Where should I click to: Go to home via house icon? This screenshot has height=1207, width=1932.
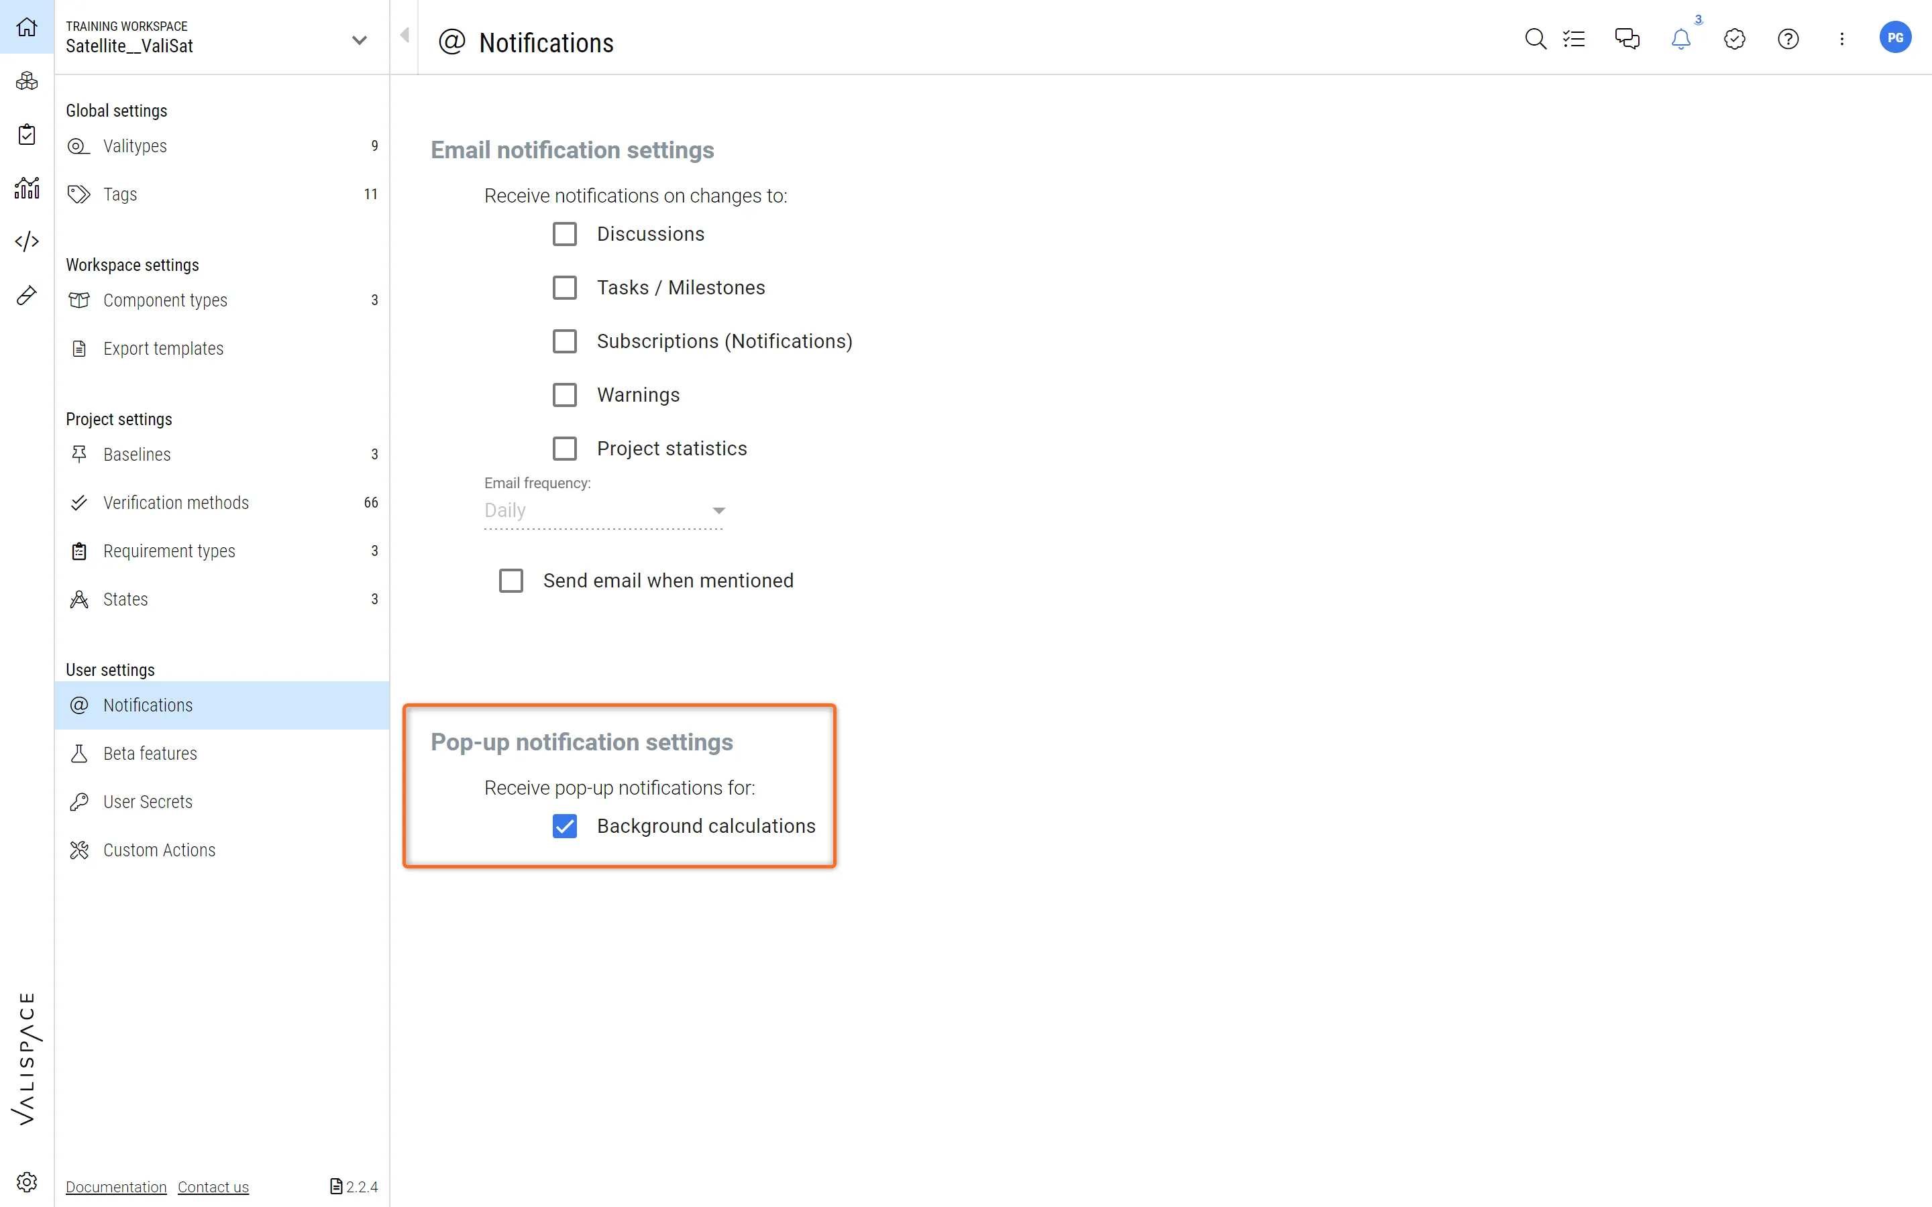26,27
